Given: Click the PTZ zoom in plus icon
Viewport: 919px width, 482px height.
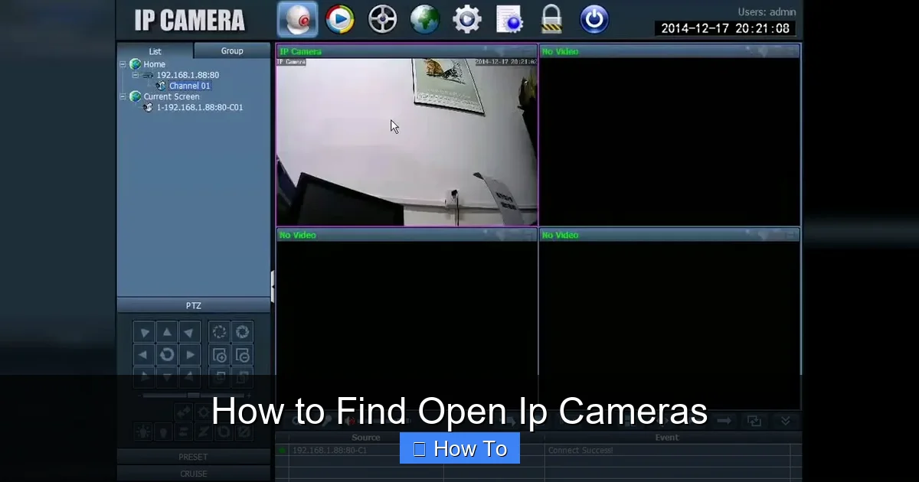Looking at the screenshot, I should pos(220,355).
